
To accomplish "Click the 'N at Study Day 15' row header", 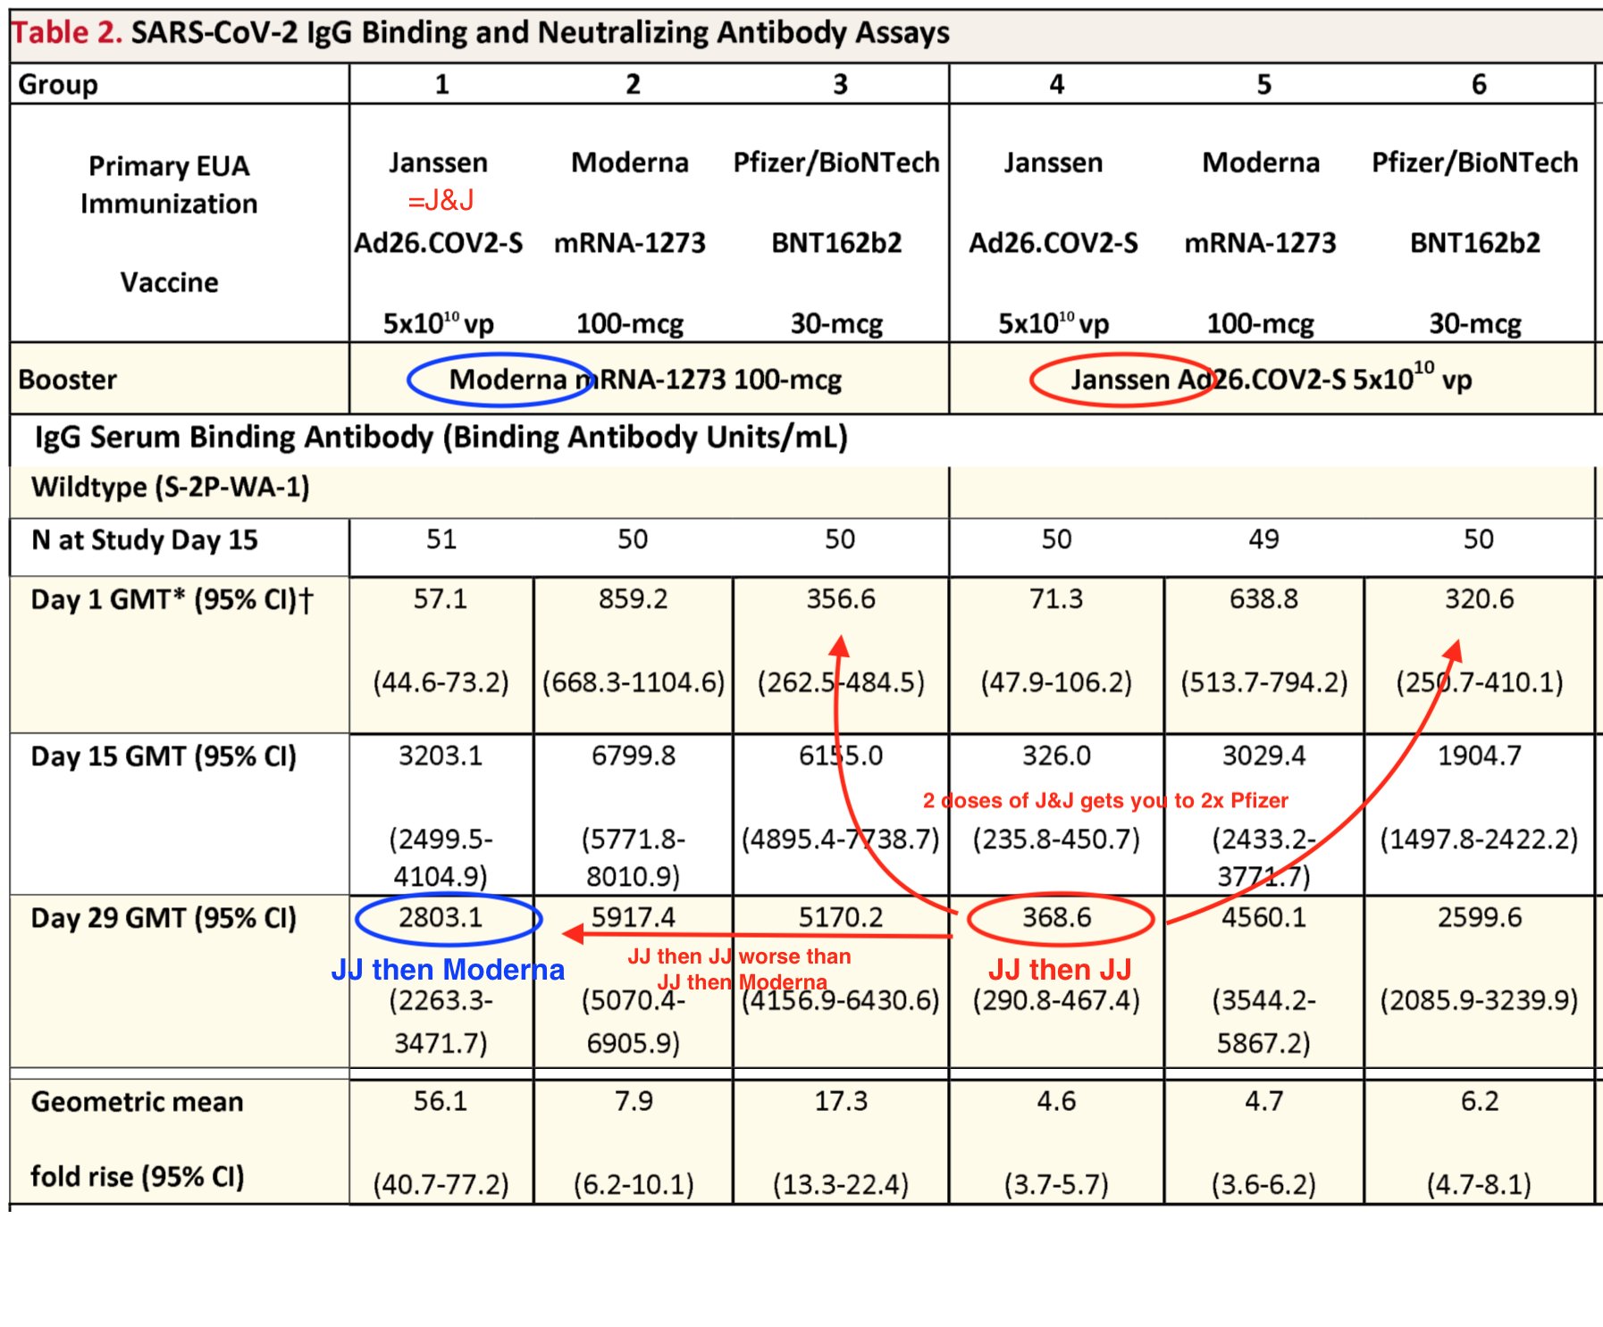I will pyautogui.click(x=144, y=540).
